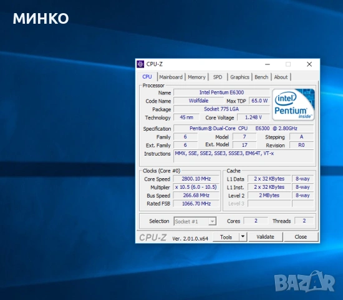Screen dimensions: 343x300
Task: Click the Ext. Model value 17
Action: point(244,145)
